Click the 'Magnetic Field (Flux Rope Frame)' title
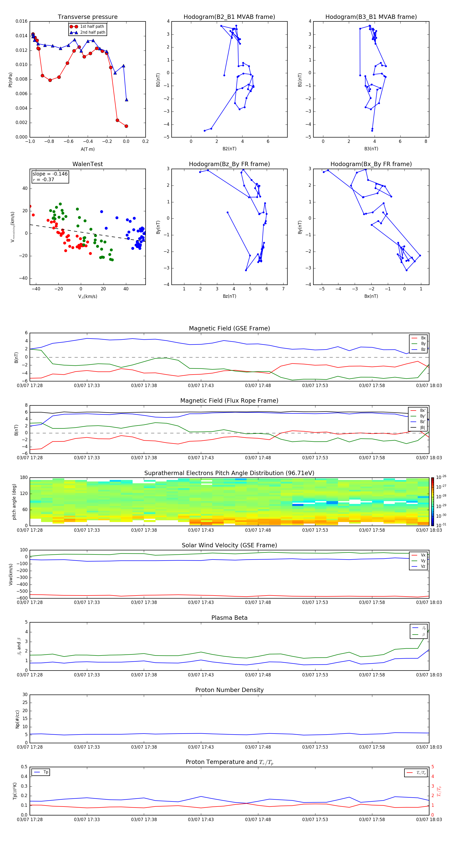The height and width of the screenshot is (842, 459). point(229,401)
